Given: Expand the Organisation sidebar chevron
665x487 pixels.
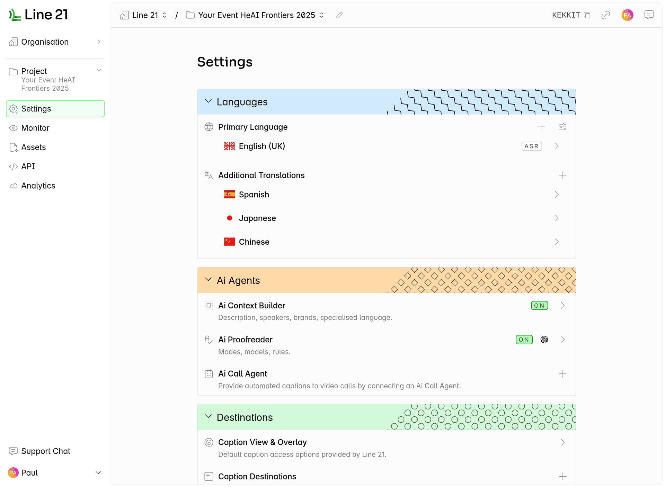Looking at the screenshot, I should click(x=99, y=42).
